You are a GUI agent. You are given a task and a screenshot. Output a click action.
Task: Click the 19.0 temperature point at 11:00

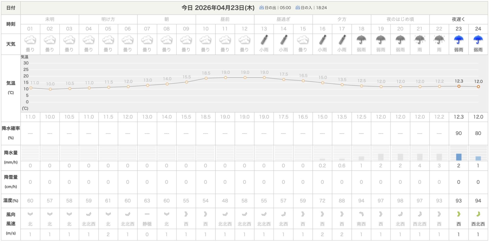pos(225,77)
